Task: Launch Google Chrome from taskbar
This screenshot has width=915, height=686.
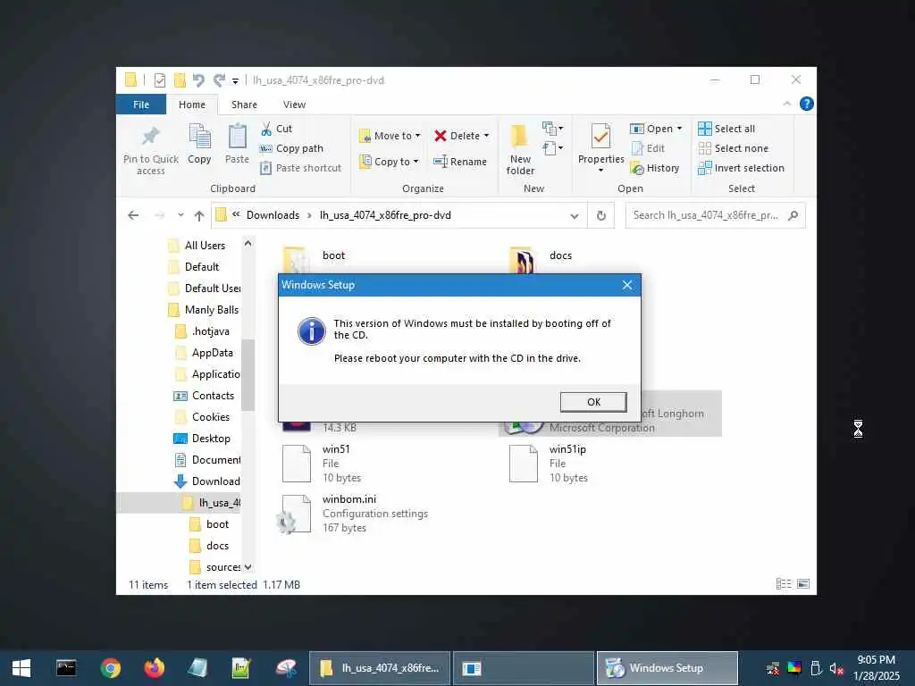Action: 110,668
